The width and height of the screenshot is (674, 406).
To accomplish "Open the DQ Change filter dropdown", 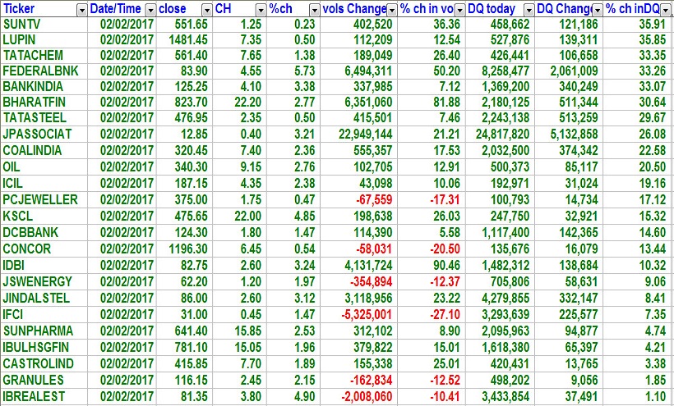I will [x=597, y=10].
